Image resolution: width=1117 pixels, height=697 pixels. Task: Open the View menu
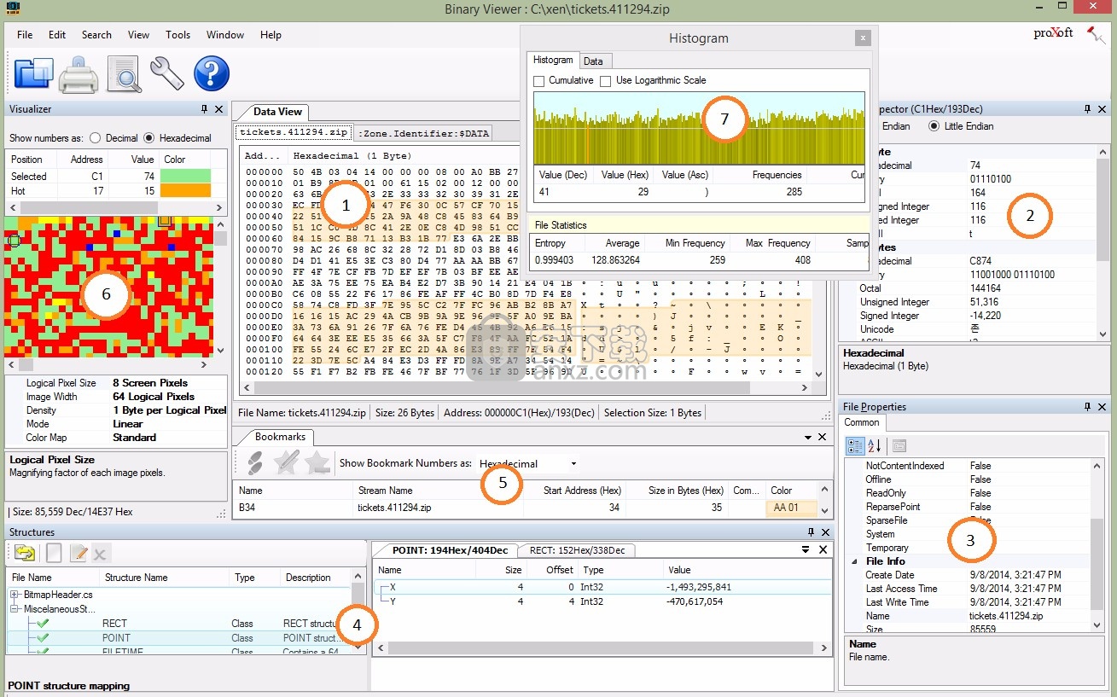pos(138,35)
